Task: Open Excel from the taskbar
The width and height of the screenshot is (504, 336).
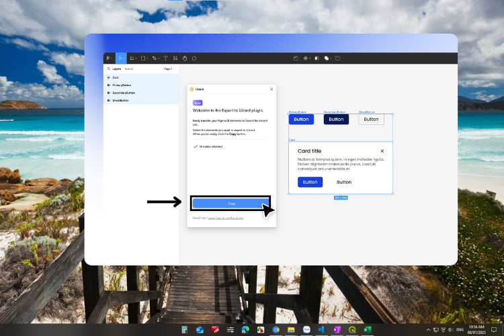Action: (367, 329)
